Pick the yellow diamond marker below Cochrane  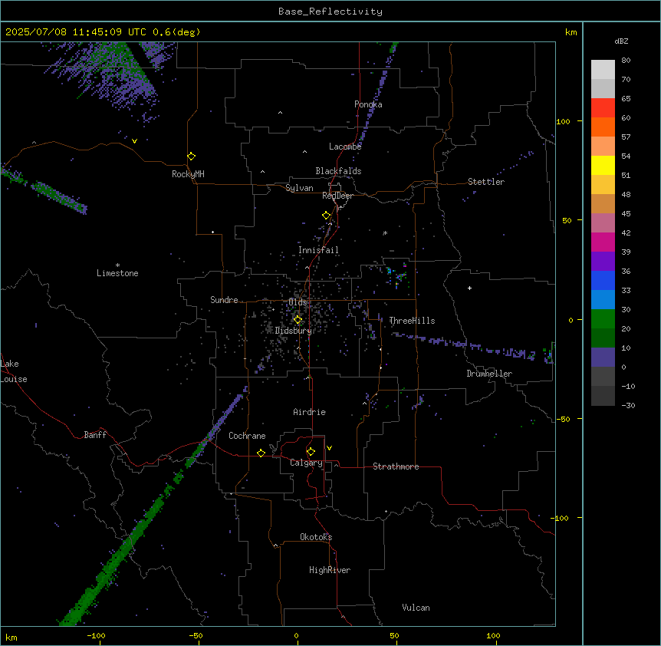pyautogui.click(x=261, y=453)
